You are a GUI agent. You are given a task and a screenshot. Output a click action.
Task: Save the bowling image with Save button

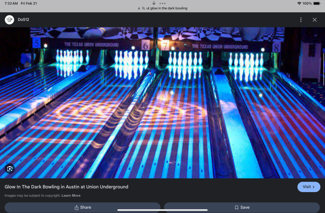point(242,207)
